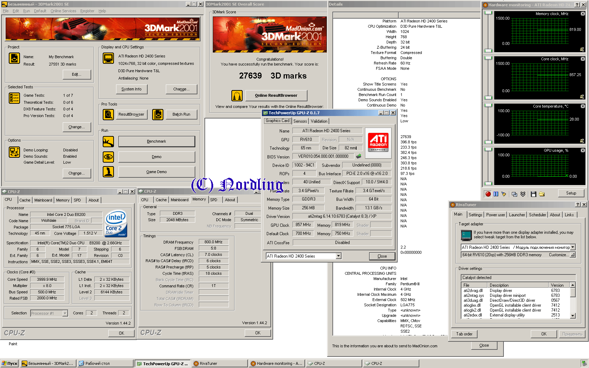Viewport: 589px width, 368px height.
Task: Open Mainboard tab in Processor CPU-Z window
Action: [x=43, y=200]
